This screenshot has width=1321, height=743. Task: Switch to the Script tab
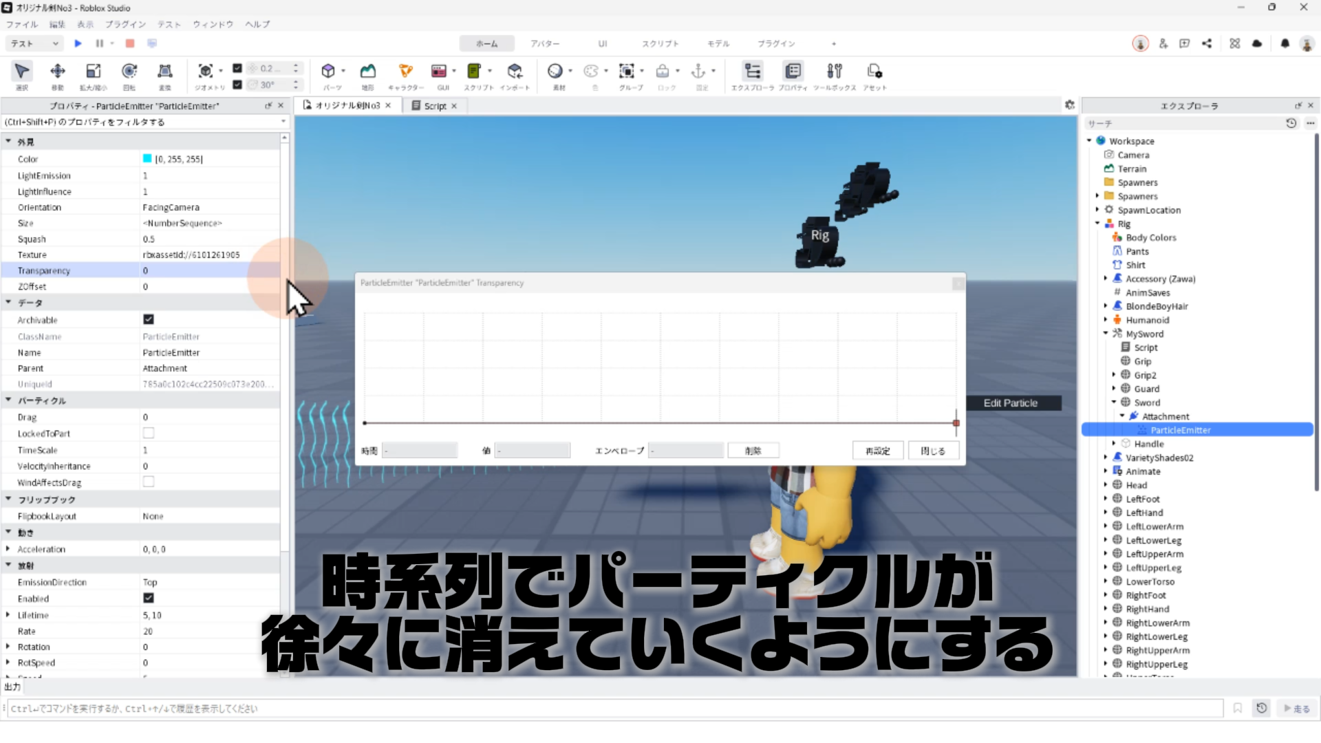tap(435, 106)
